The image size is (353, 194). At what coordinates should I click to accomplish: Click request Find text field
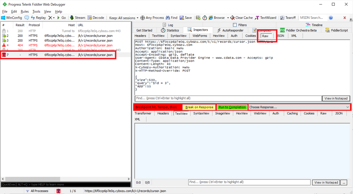[x=228, y=98]
